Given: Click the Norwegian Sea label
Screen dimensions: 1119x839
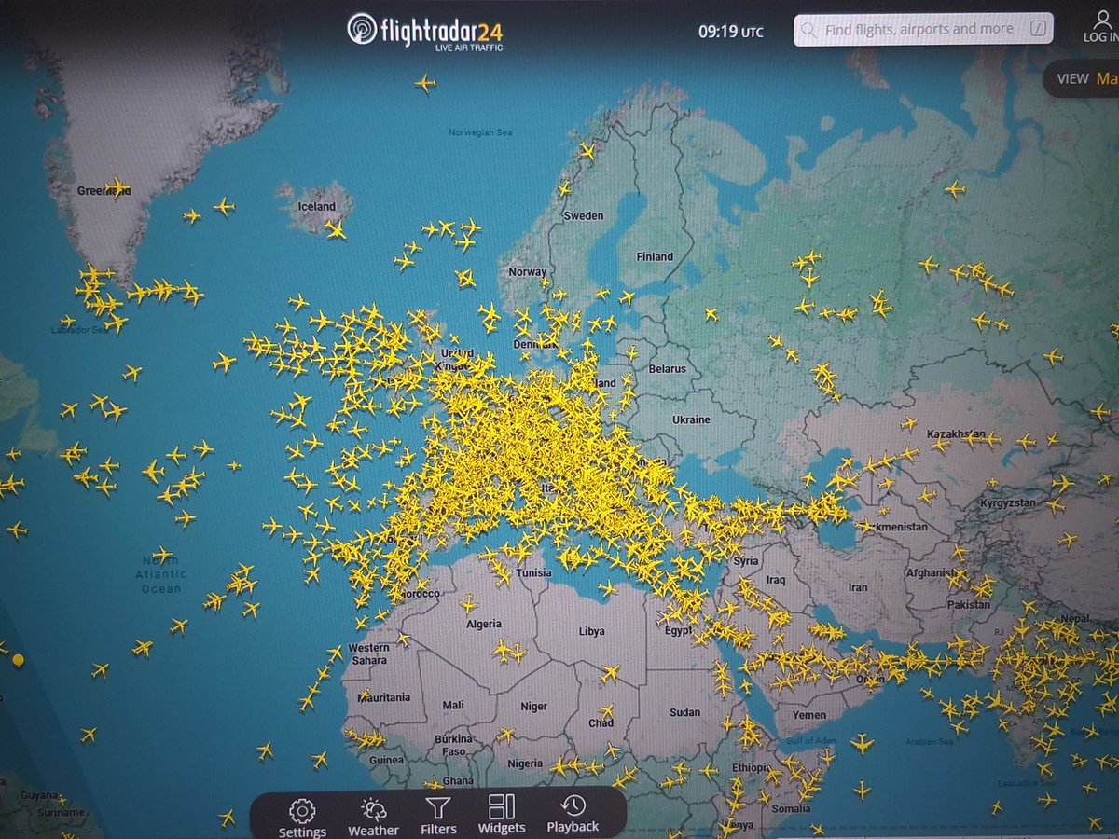Looking at the screenshot, I should point(480,132).
